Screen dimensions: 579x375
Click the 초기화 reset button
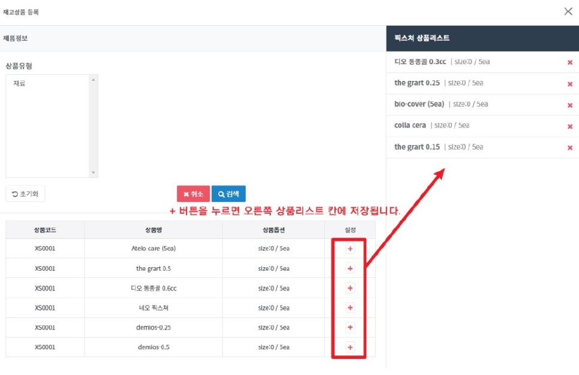tap(25, 194)
